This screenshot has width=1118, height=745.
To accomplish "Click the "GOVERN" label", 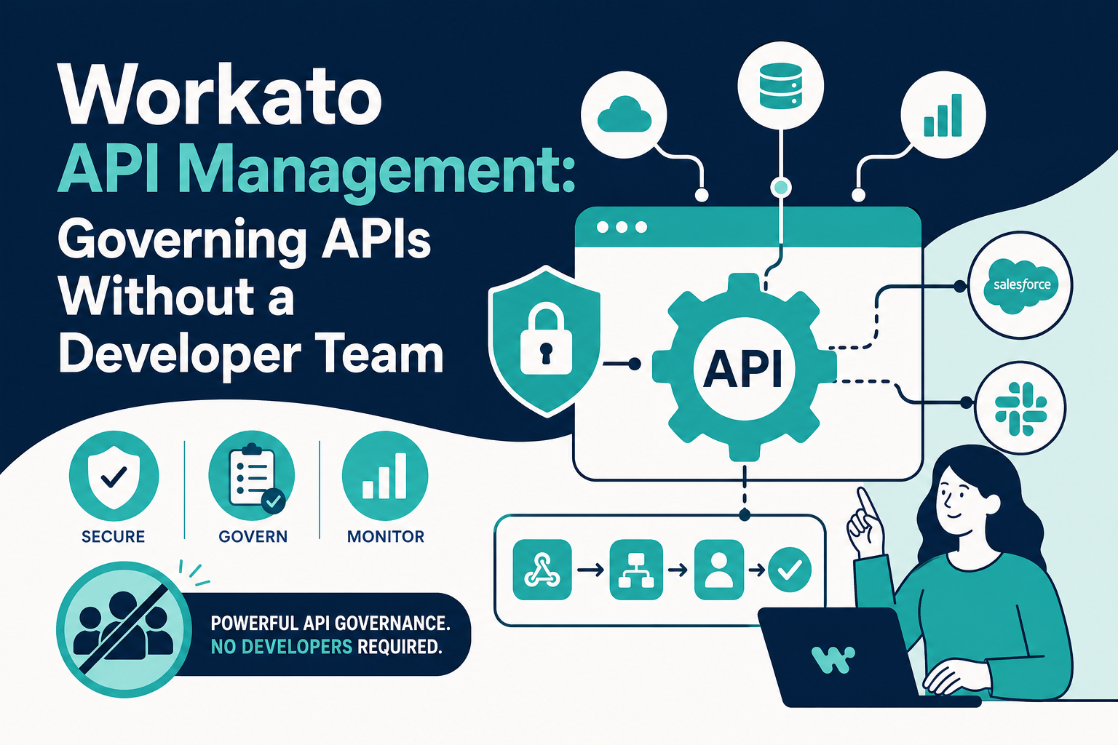I will click(x=253, y=537).
